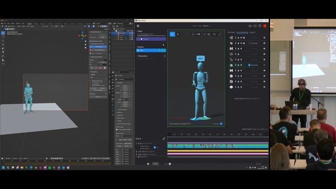The height and width of the screenshot is (189, 336).
Task: Select the purple clip item in the Clips list
Action: (151, 39)
